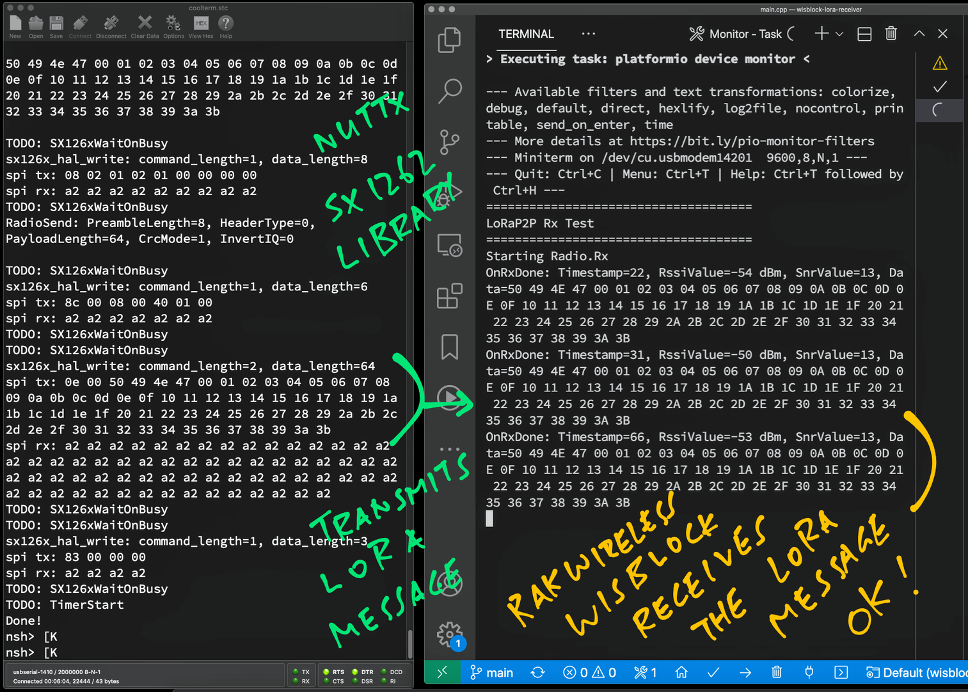968x692 pixels.
Task: Kill the terminal with trash icon
Action: point(891,34)
